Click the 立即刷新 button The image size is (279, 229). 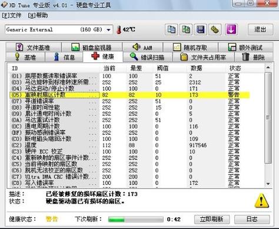(212, 219)
